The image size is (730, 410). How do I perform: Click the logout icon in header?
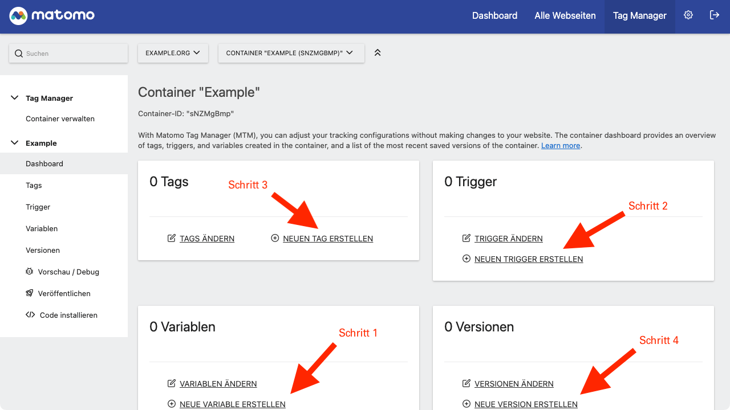pos(714,15)
